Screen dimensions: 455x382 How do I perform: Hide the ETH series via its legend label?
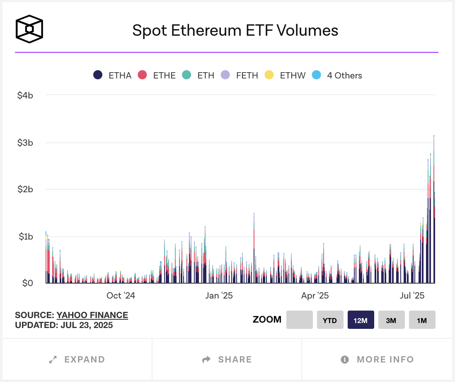(206, 75)
